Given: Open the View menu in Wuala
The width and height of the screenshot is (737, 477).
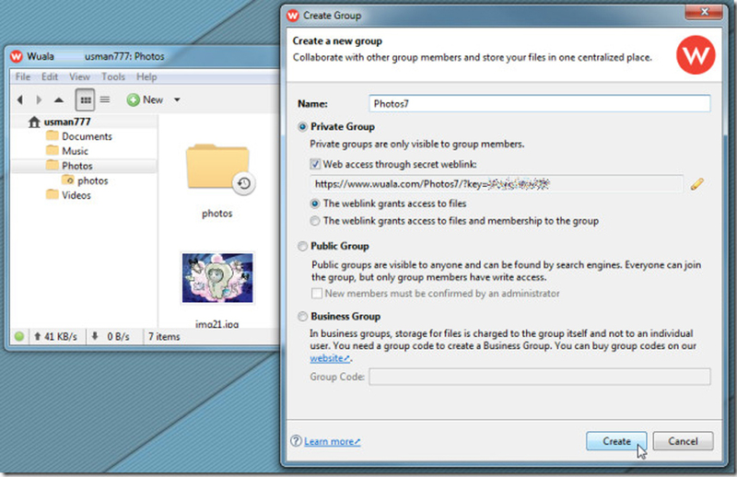Looking at the screenshot, I should click(79, 76).
